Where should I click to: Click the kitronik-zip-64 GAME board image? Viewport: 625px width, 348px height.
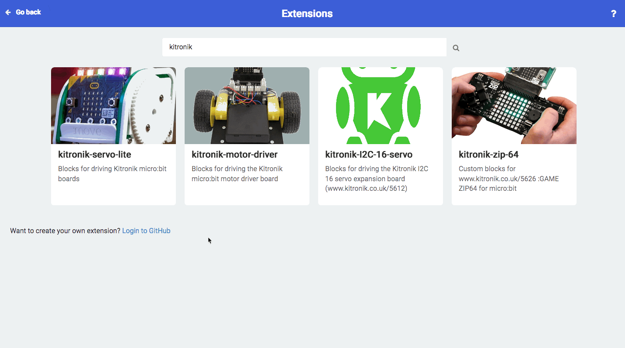(514, 105)
